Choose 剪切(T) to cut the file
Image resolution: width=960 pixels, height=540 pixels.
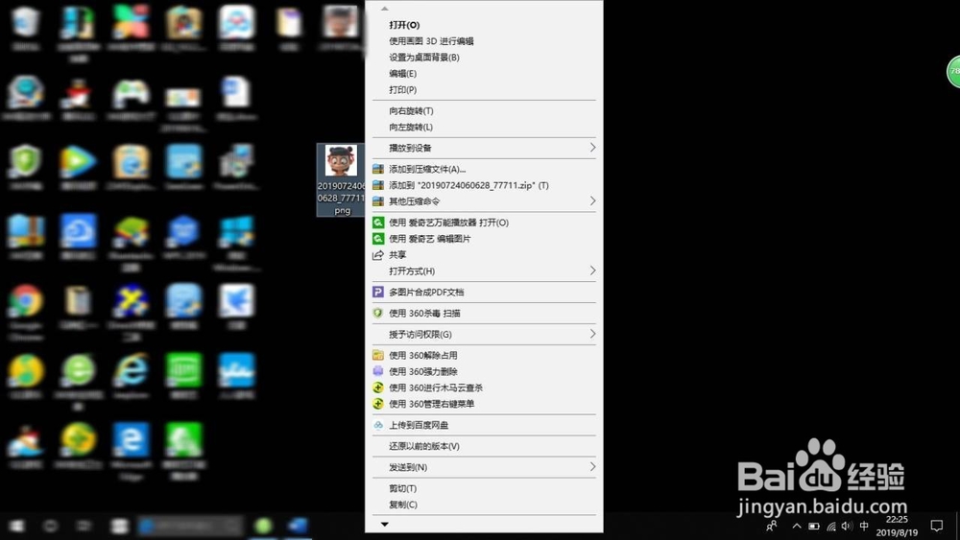pos(402,488)
